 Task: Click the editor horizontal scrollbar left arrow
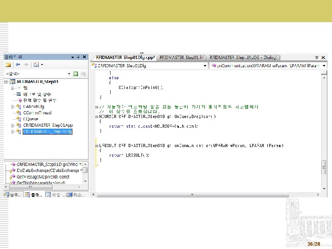93,195
